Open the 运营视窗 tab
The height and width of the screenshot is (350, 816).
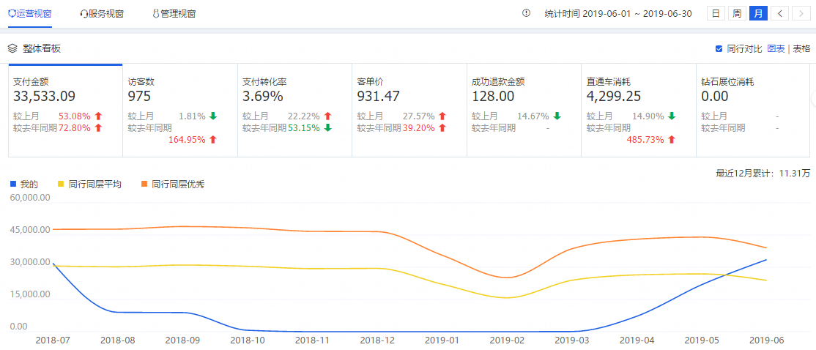tap(34, 13)
